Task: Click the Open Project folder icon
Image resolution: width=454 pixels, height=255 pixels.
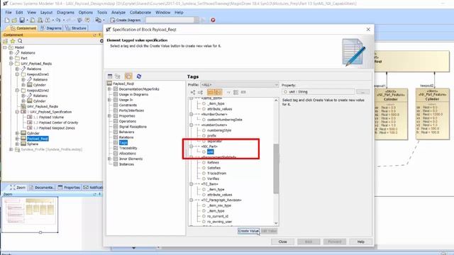Action: tap(14, 21)
